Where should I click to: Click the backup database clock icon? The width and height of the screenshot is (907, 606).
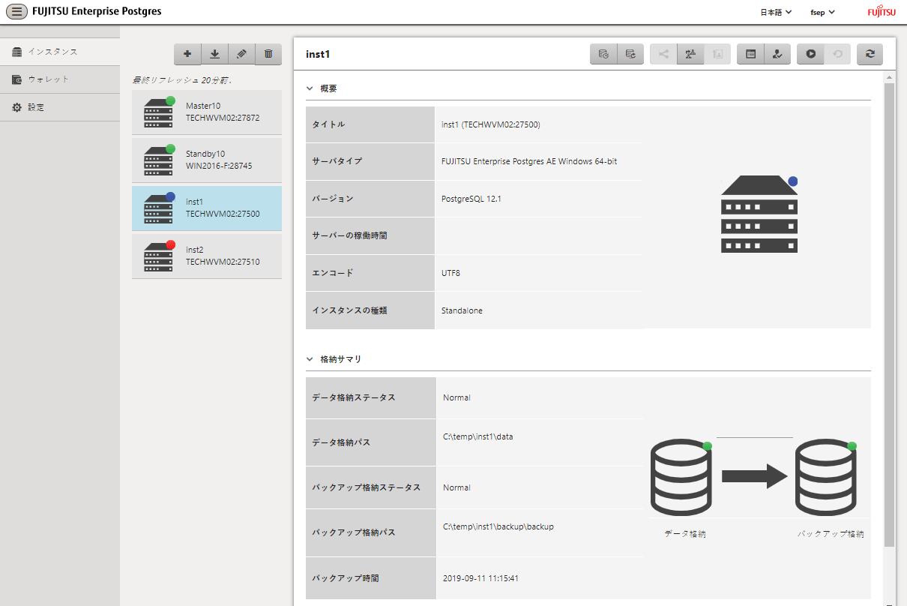point(603,54)
